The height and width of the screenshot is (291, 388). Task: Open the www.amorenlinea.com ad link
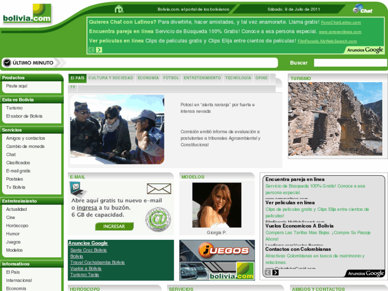pyautogui.click(x=340, y=32)
